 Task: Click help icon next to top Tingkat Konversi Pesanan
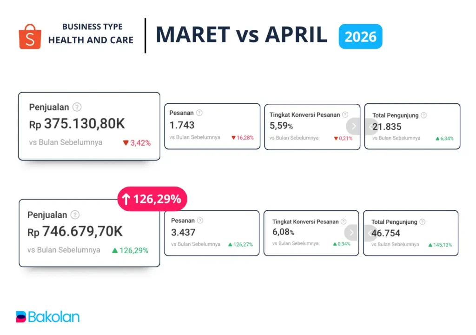(x=345, y=114)
